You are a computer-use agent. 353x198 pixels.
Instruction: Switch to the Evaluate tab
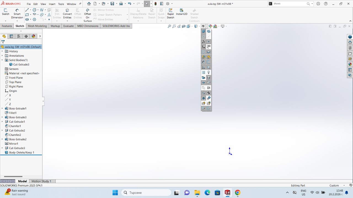click(x=68, y=26)
